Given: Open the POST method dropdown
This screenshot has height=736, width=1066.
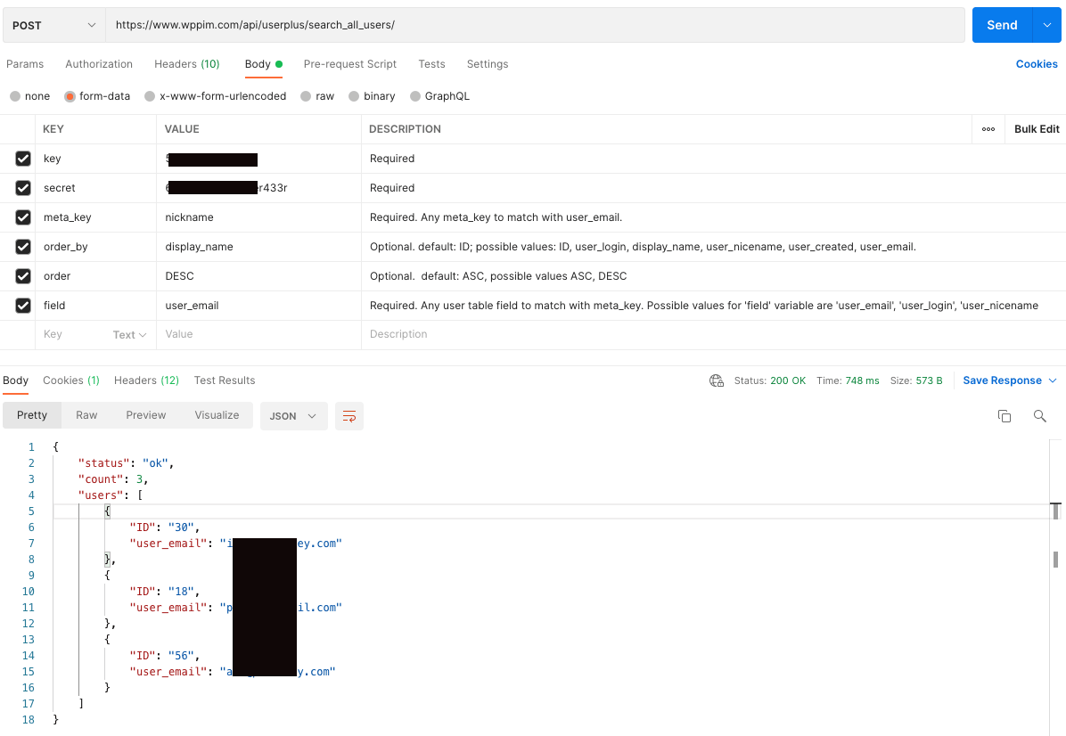Looking at the screenshot, I should tap(53, 25).
